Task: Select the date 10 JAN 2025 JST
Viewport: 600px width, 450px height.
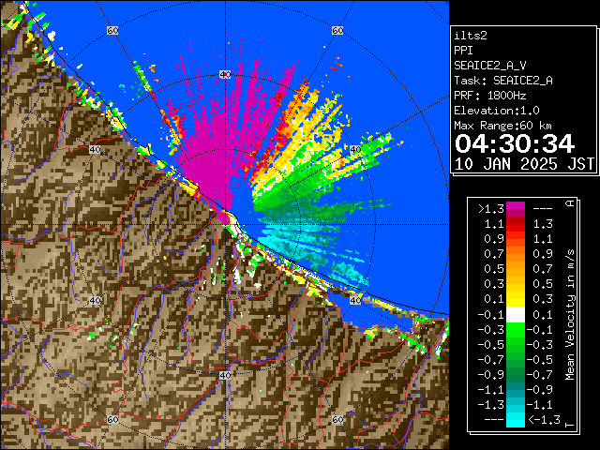Action: (x=524, y=164)
